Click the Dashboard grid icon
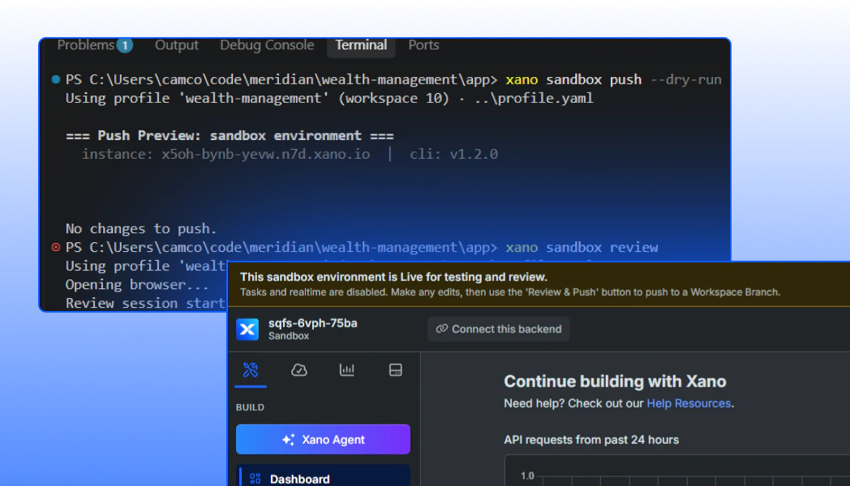The image size is (850, 486). point(255,479)
